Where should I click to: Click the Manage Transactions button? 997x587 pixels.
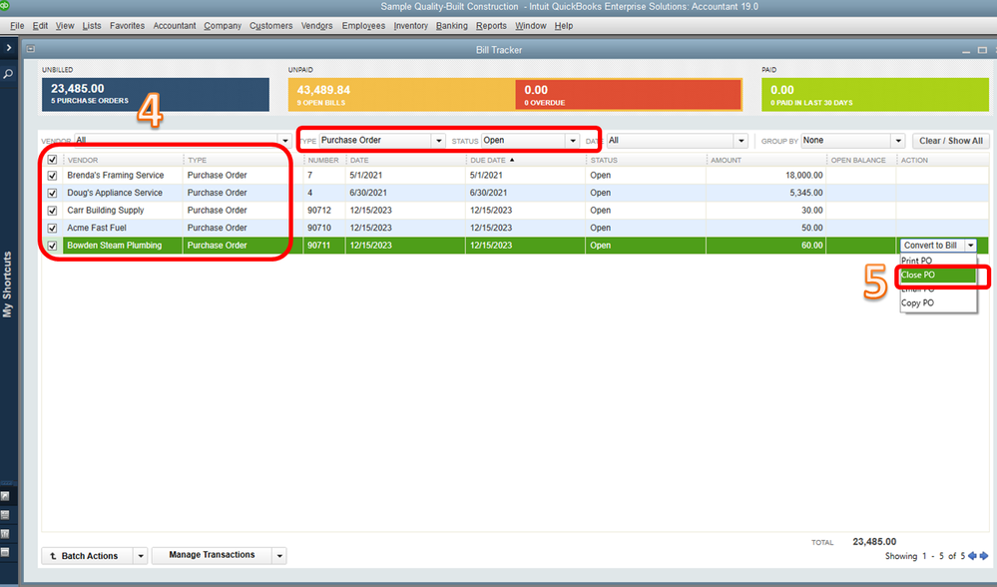click(x=212, y=555)
